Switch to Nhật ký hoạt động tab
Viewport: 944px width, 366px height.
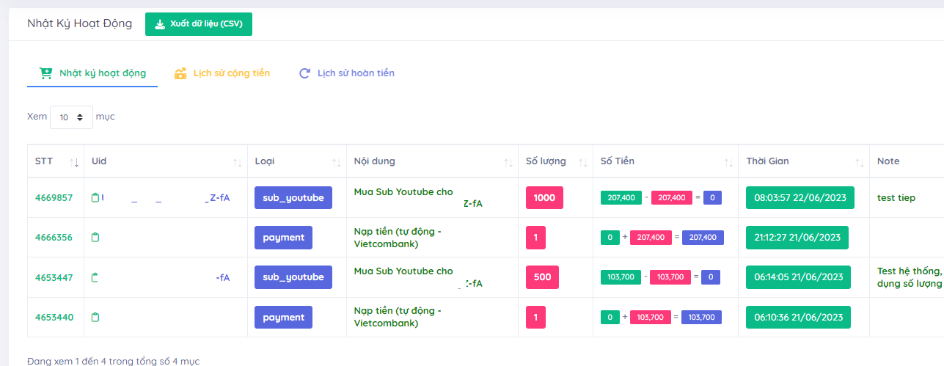(x=92, y=73)
